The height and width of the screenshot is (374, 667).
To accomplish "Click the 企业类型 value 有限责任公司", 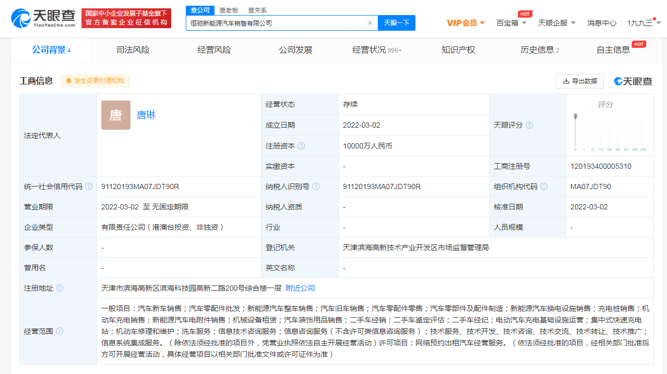I will point(163,227).
